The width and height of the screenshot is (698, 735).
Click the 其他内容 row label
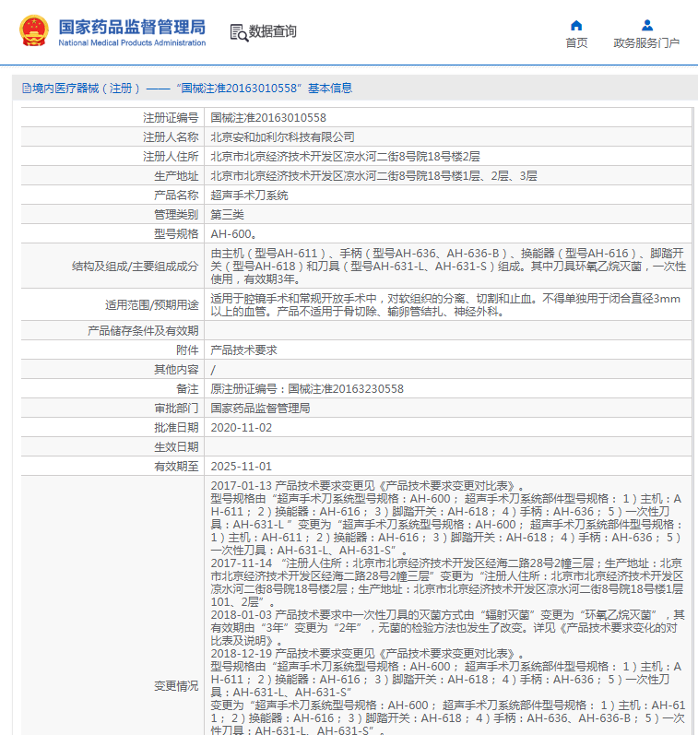point(176,370)
